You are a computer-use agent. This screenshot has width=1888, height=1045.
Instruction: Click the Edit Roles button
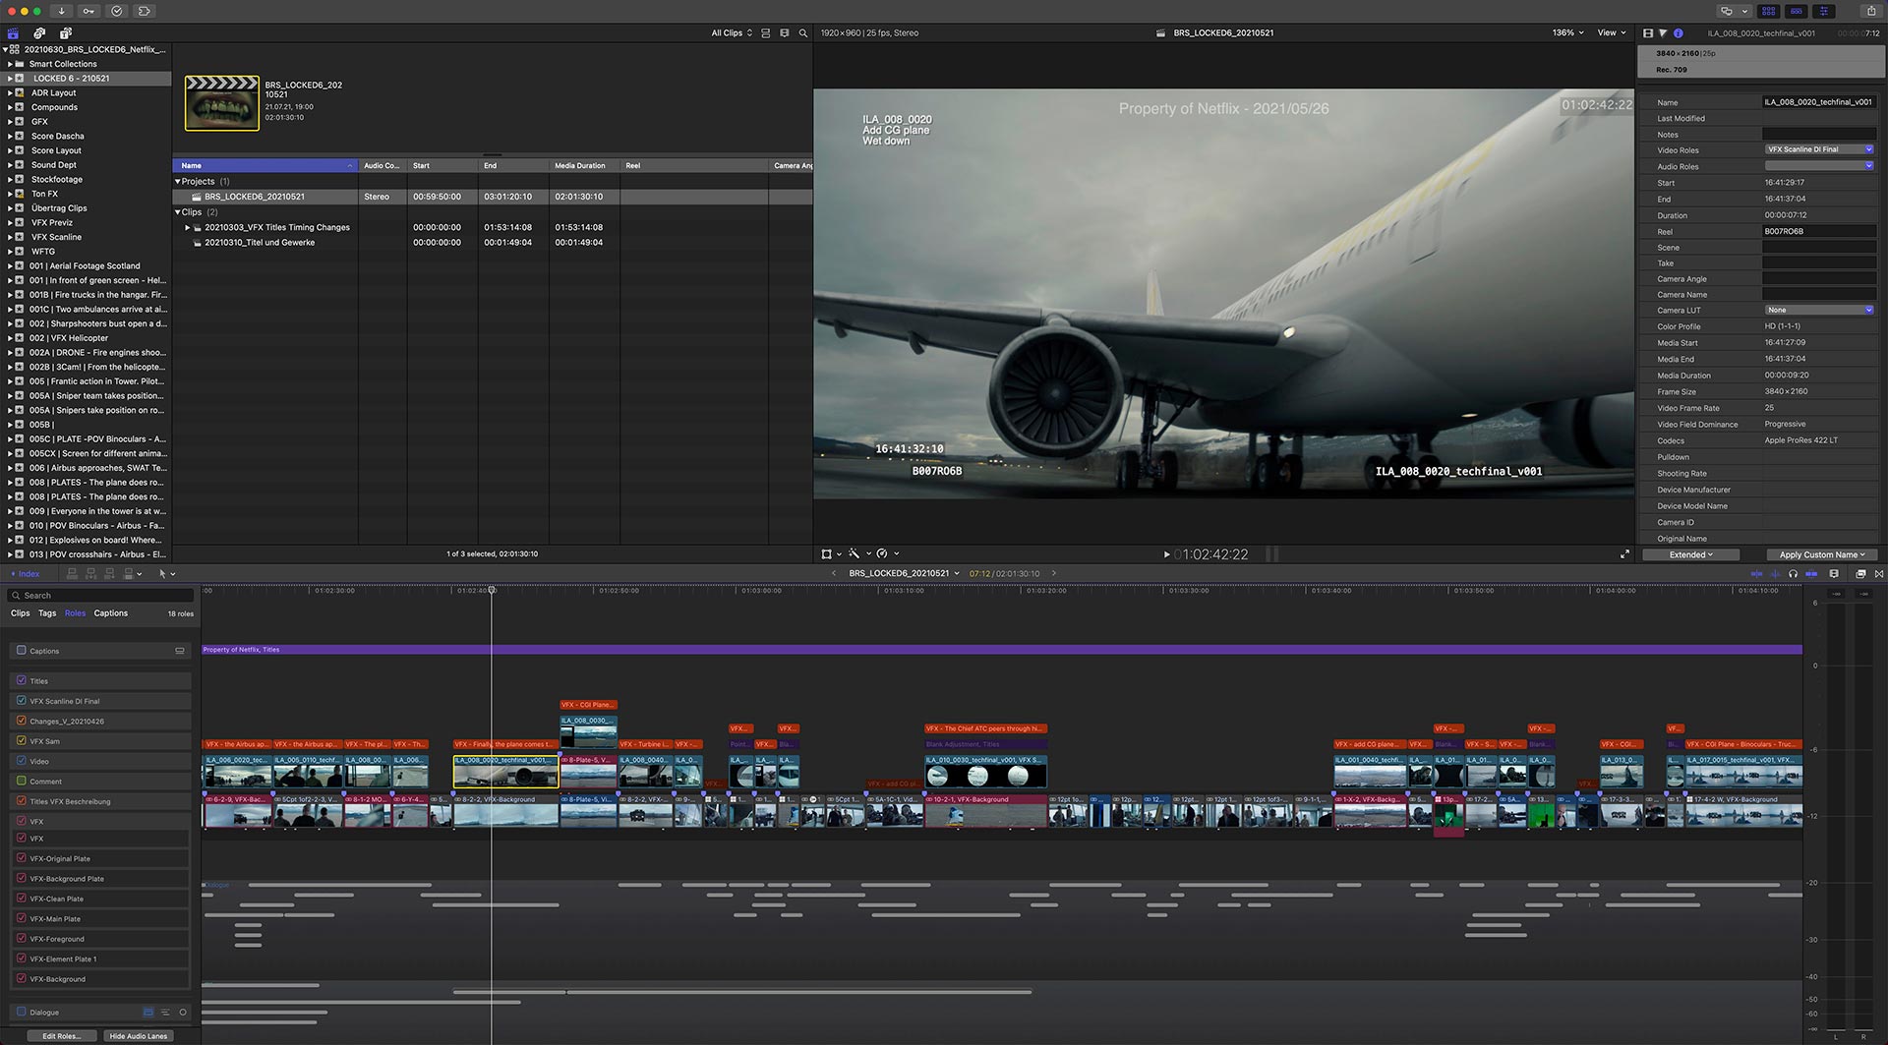pos(61,1036)
